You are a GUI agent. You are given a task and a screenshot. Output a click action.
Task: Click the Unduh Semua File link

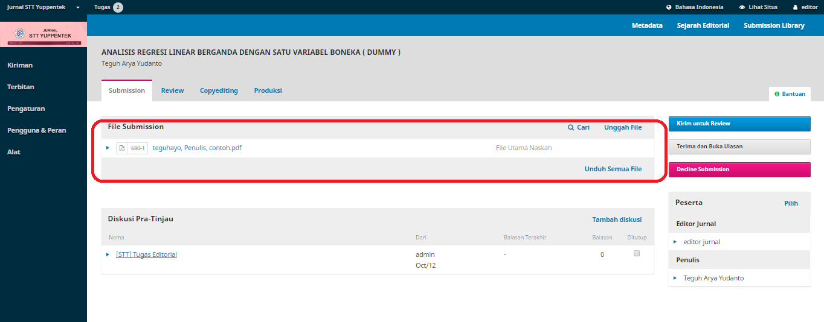coord(613,169)
